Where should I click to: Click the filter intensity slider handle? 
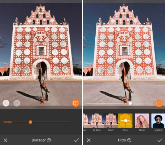click(x=130, y=103)
